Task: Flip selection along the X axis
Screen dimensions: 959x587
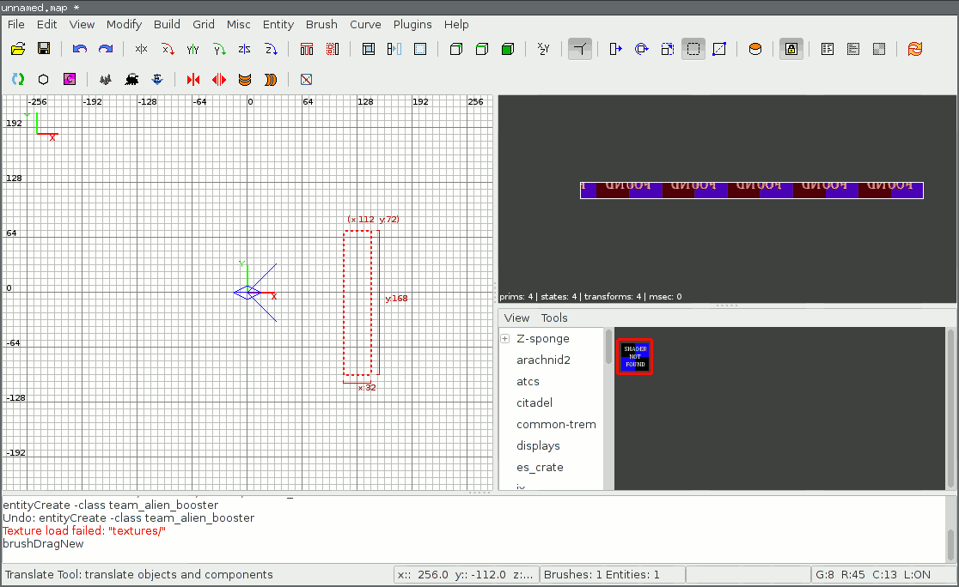Action: point(141,49)
